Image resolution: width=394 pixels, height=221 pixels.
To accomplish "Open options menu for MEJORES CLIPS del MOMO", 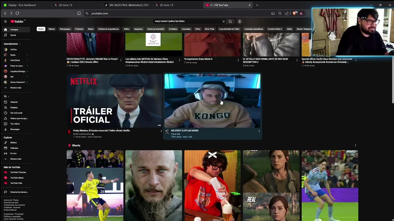I will [x=259, y=131].
